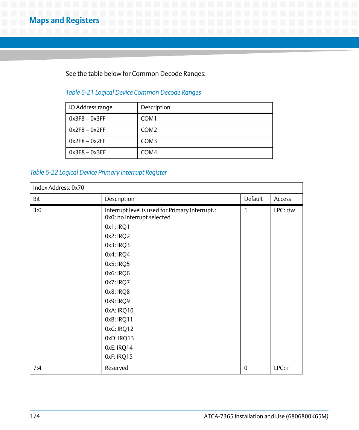Click the default value '0' for bits 7:4
The height and width of the screenshot is (430, 359).
point(256,368)
